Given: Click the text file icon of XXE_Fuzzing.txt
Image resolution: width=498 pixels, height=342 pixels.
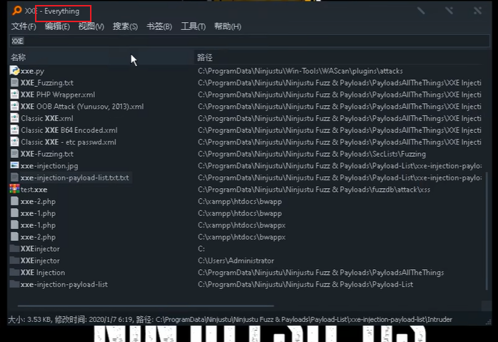Looking at the screenshot, I should pos(14,83).
